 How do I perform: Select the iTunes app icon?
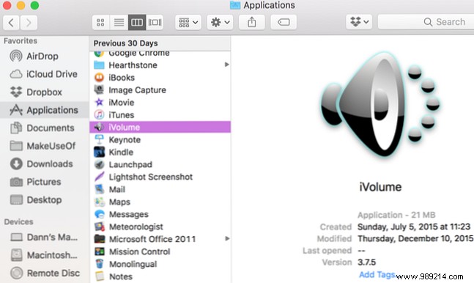pos(99,114)
